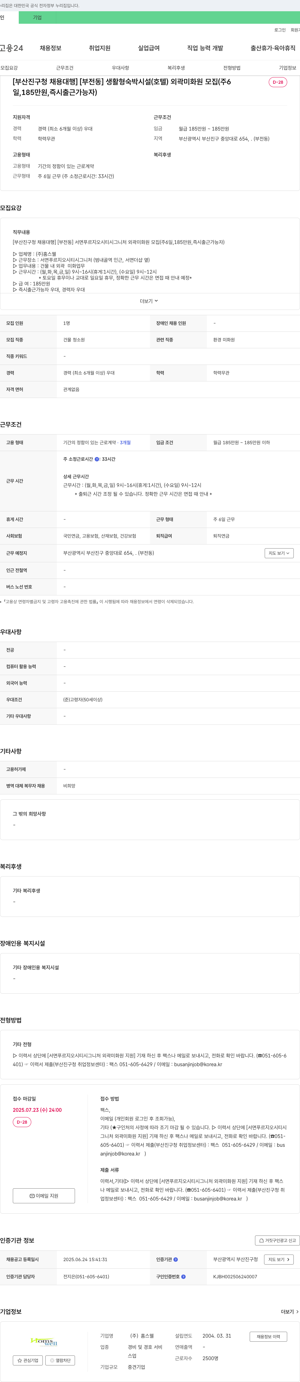
Task: Select the 3개월 contract period text
Action: 125,443
